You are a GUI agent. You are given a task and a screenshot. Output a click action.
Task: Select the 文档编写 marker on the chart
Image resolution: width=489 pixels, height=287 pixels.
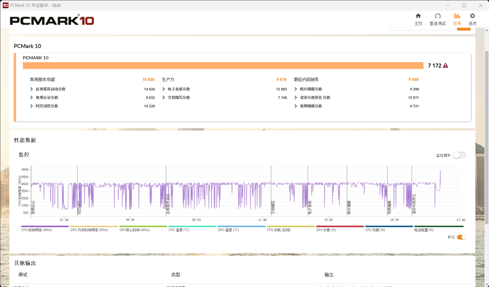(x=273, y=207)
